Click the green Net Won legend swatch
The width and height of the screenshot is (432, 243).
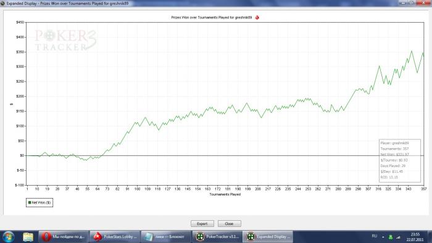[x=30, y=202]
